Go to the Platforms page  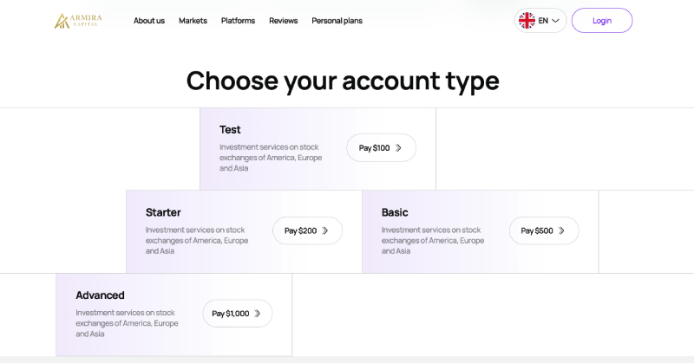(238, 21)
